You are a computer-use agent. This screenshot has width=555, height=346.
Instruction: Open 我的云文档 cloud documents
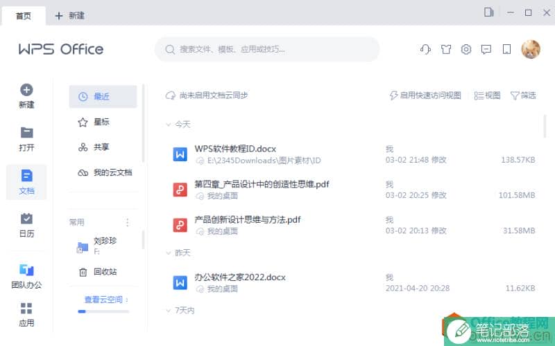103,172
